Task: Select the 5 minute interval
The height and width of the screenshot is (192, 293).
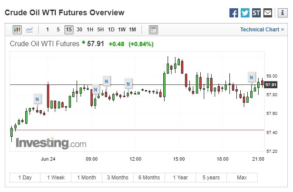Action: coord(58,30)
